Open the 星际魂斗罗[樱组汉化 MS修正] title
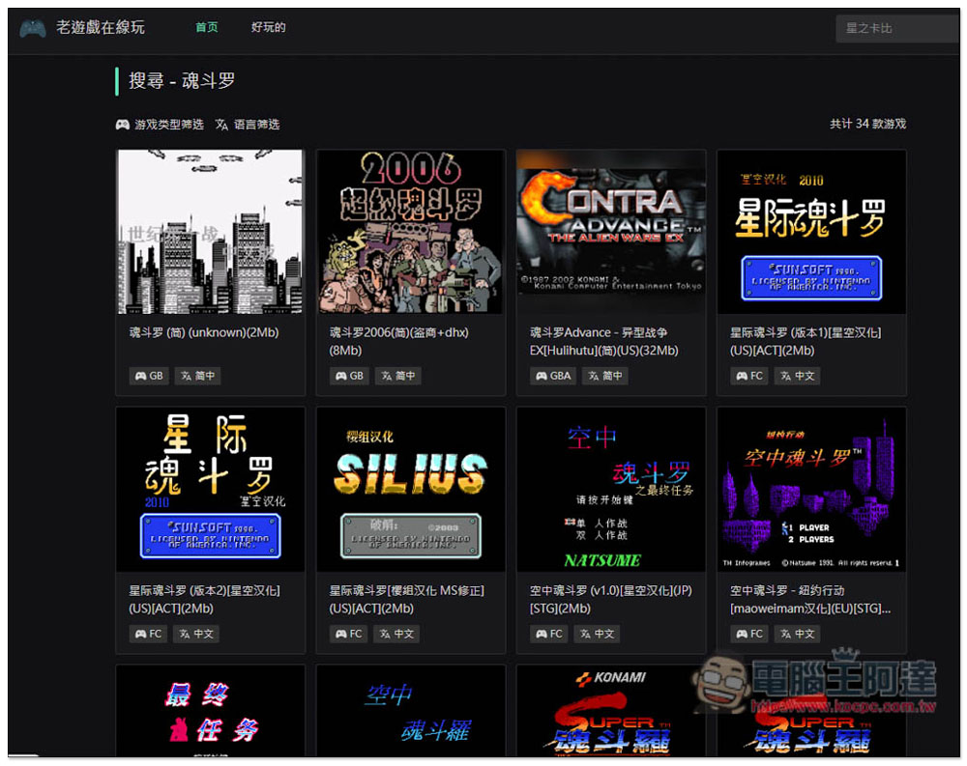This screenshot has height=766, width=967. (x=406, y=599)
